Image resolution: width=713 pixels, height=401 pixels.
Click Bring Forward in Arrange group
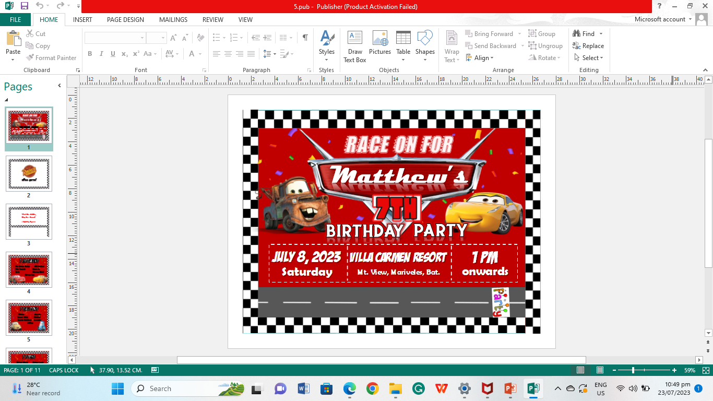[x=489, y=34]
